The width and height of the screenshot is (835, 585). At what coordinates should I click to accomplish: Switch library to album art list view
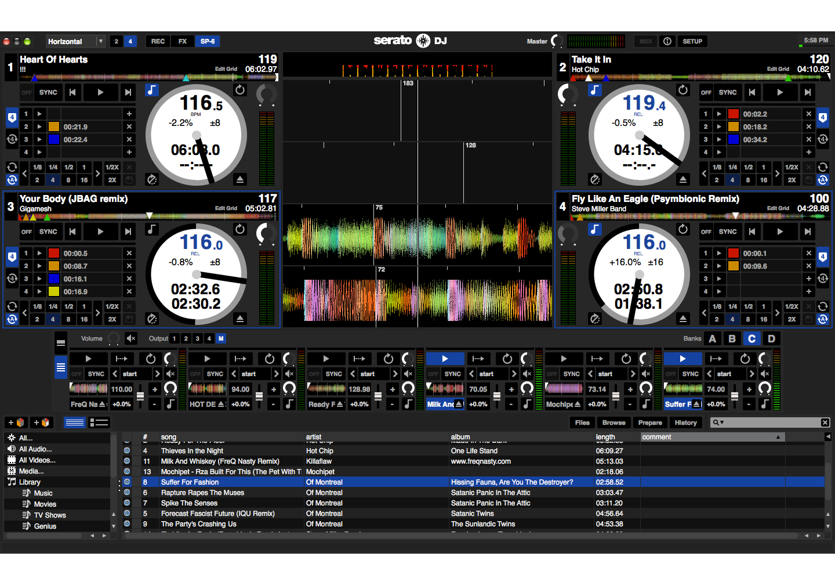(x=99, y=423)
